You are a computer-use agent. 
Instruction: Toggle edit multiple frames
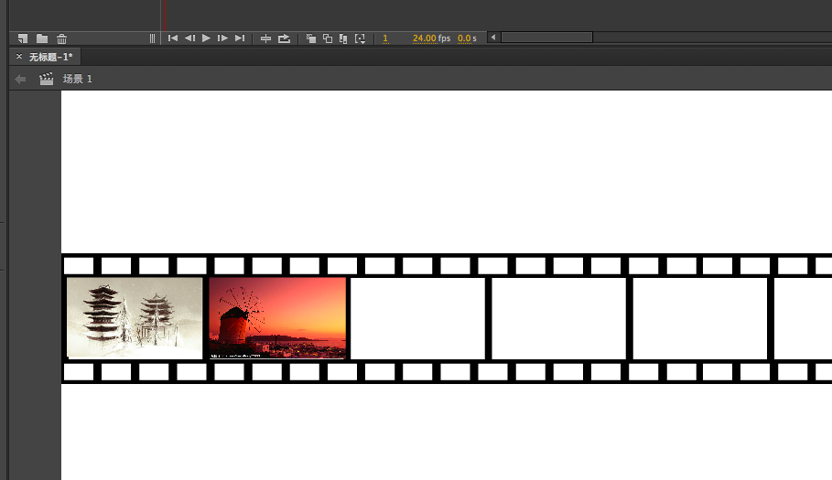pos(343,38)
